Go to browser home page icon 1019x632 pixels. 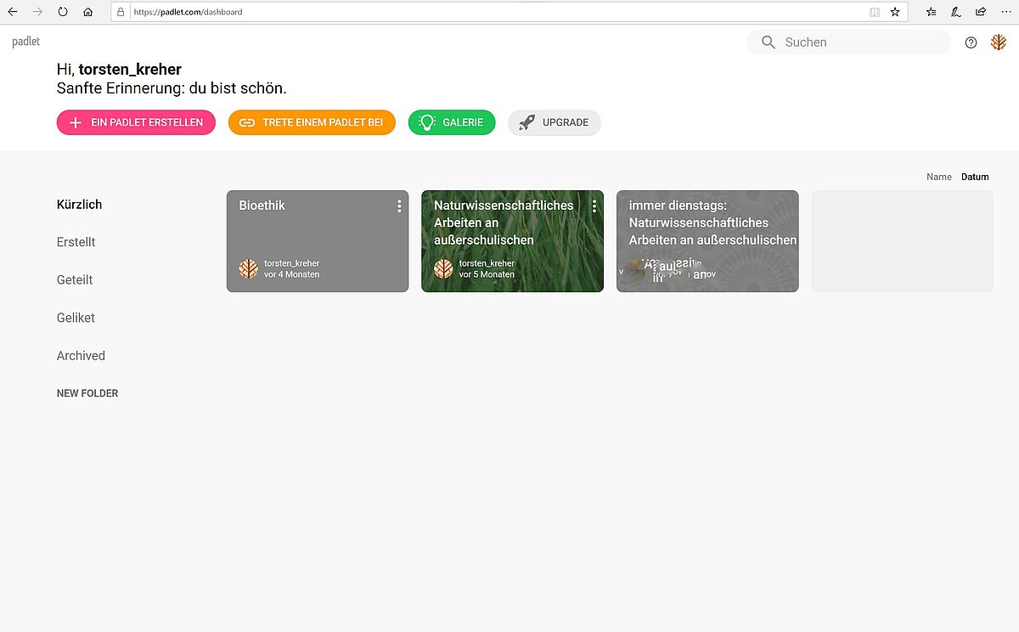tap(88, 12)
